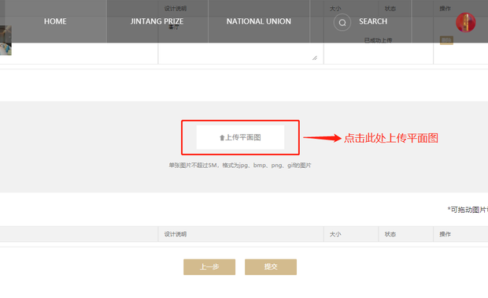Submit the form with 提交 button
The image size is (488, 298).
point(271,266)
